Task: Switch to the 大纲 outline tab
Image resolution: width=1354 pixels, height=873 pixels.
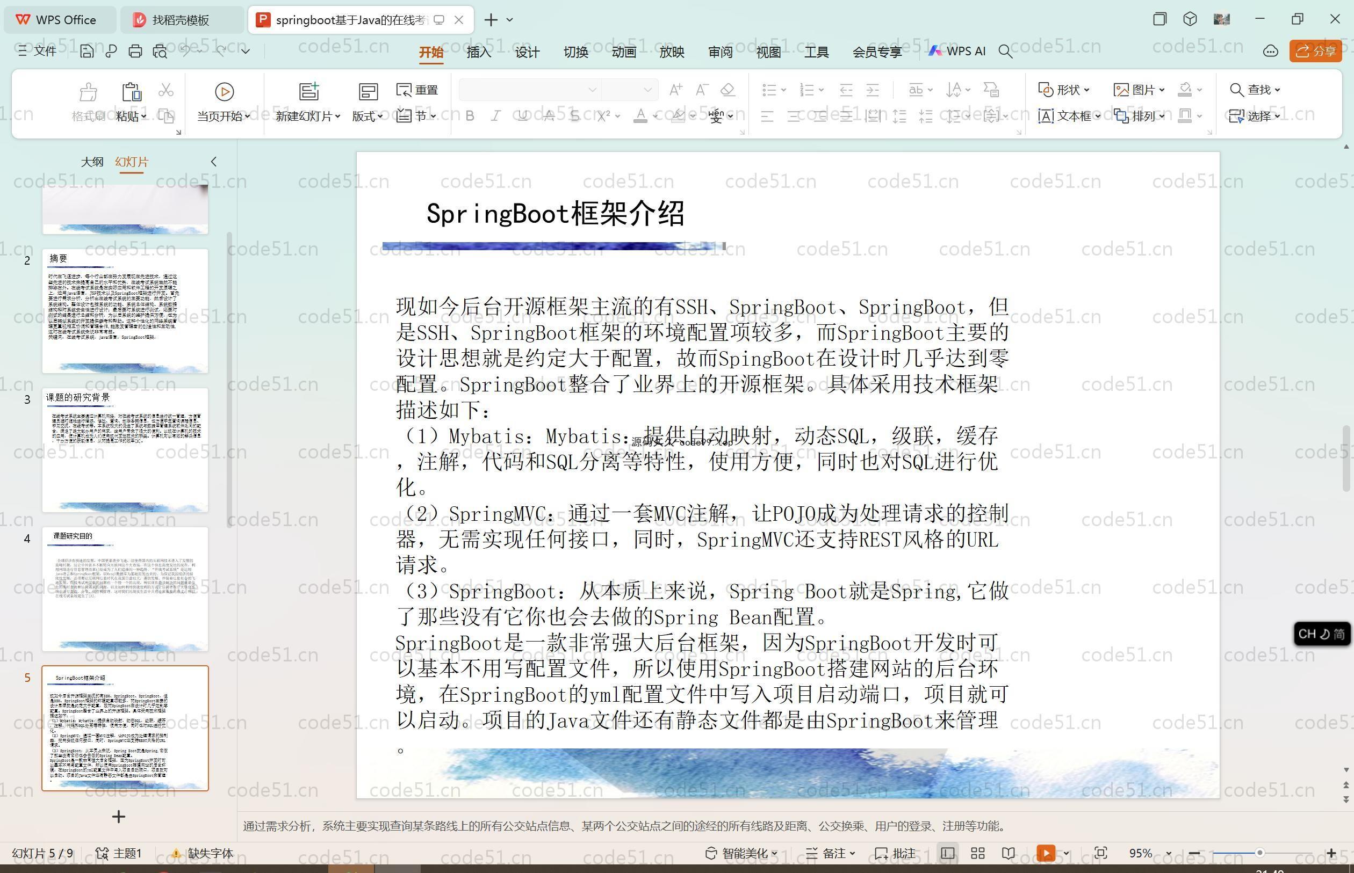Action: tap(92, 162)
